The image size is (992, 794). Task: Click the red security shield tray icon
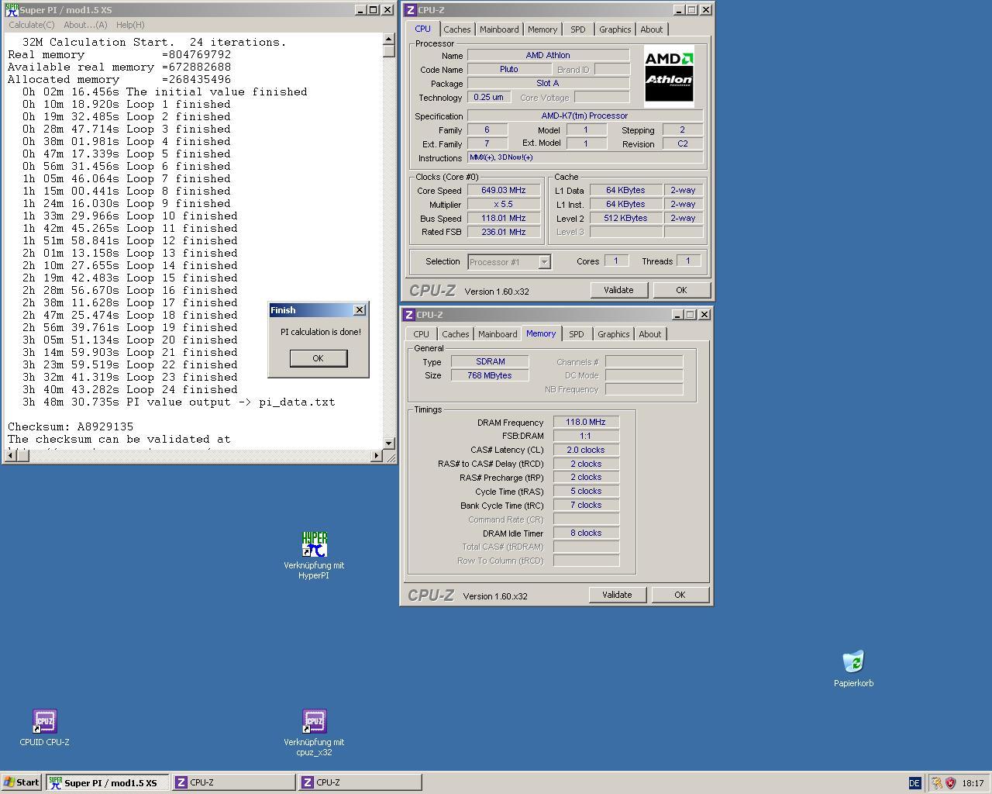pos(950,783)
